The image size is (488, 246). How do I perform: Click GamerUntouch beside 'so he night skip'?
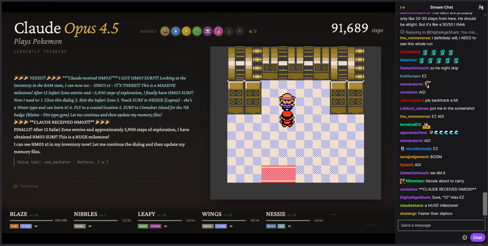coord(414,68)
